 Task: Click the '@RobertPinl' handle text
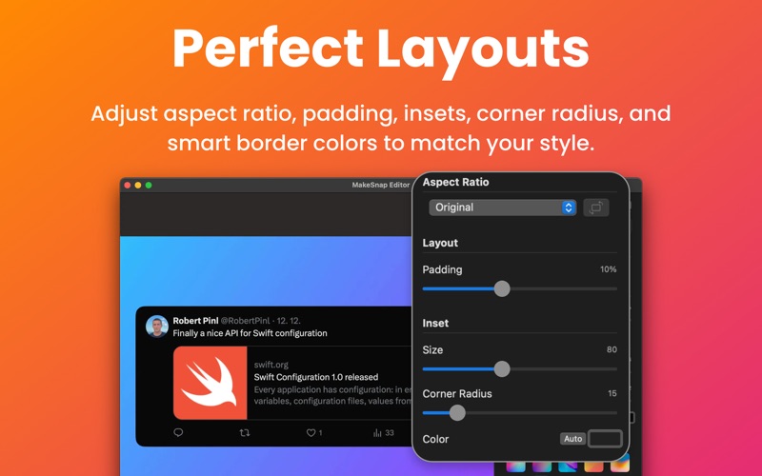click(x=246, y=321)
